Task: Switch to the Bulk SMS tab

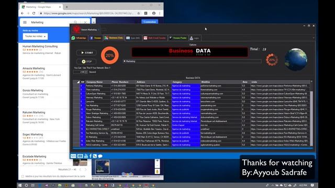Action: coord(133,38)
